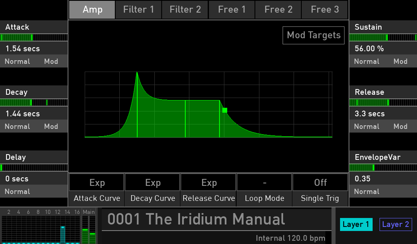Viewport: 417px width, 244px height.
Task: Switch to the Filter 1 envelope tab
Action: [138, 10]
